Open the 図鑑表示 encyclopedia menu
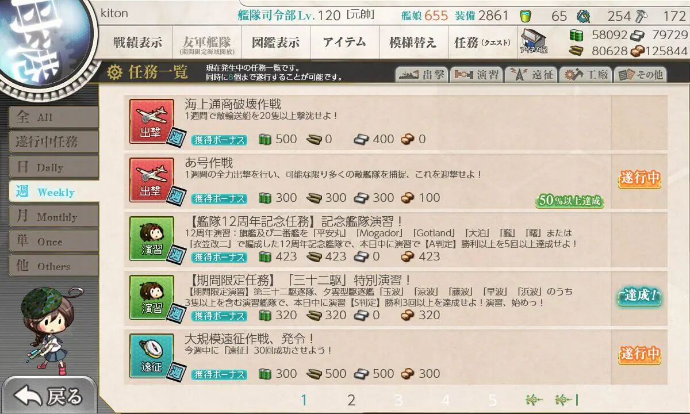 pos(275,43)
